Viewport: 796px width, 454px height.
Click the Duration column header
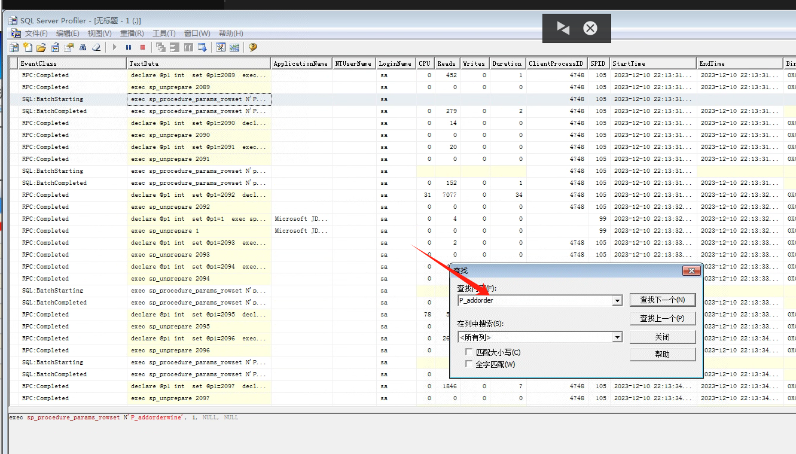[508, 63]
